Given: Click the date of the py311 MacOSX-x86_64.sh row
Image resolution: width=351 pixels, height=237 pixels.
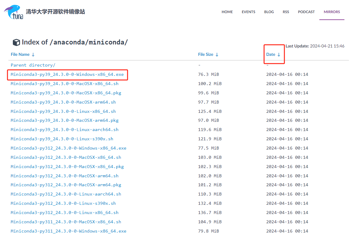Looking at the screenshot, I should point(287,222).
